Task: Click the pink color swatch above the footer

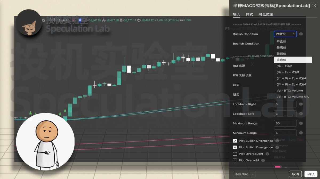Action: click(x=278, y=167)
